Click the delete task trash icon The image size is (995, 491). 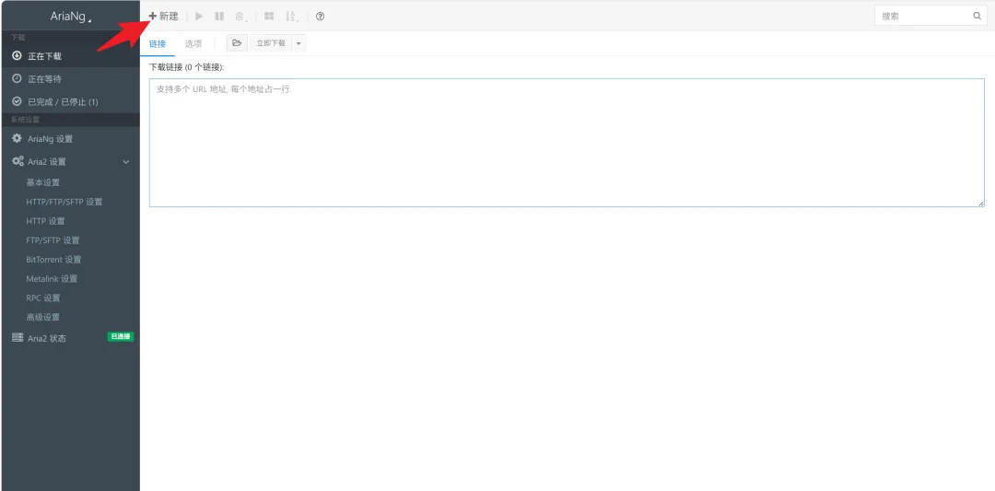(x=240, y=17)
